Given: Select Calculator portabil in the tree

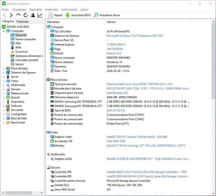Looking at the screenshot, I should coord(27,60).
